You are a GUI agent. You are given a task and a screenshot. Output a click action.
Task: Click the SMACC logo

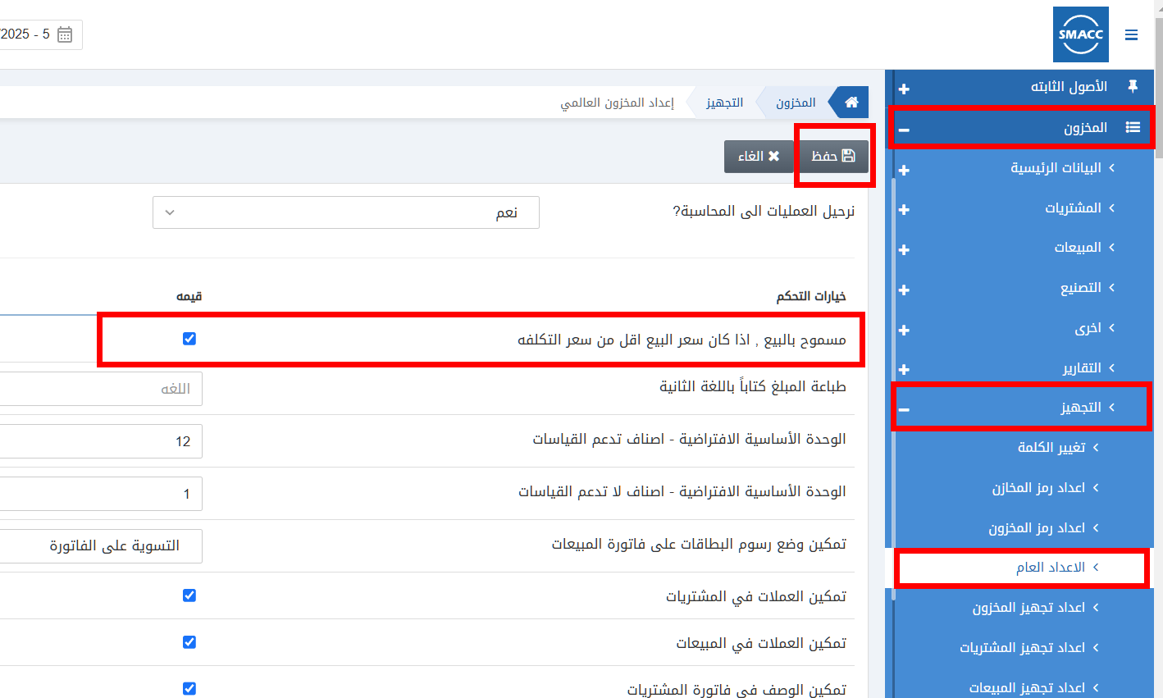1081,34
